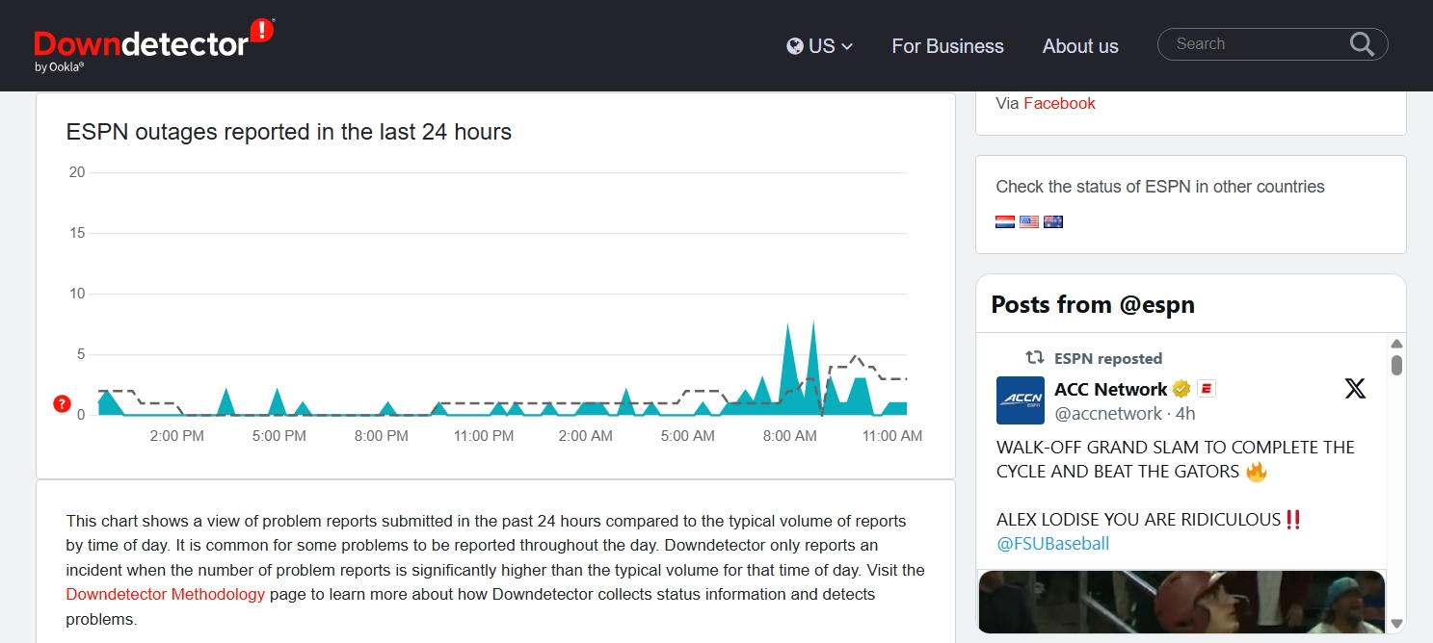
Task: Click the Facebook link
Action: [1059, 103]
